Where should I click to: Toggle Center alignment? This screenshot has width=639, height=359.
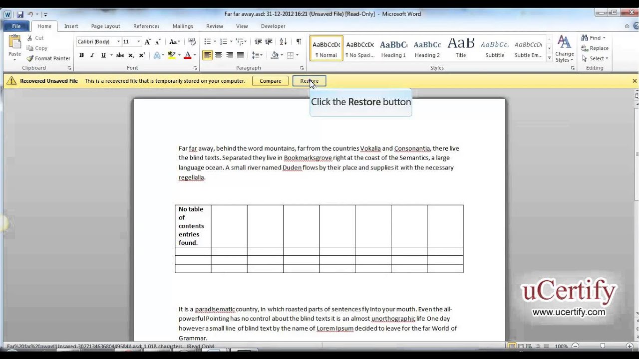click(x=219, y=55)
